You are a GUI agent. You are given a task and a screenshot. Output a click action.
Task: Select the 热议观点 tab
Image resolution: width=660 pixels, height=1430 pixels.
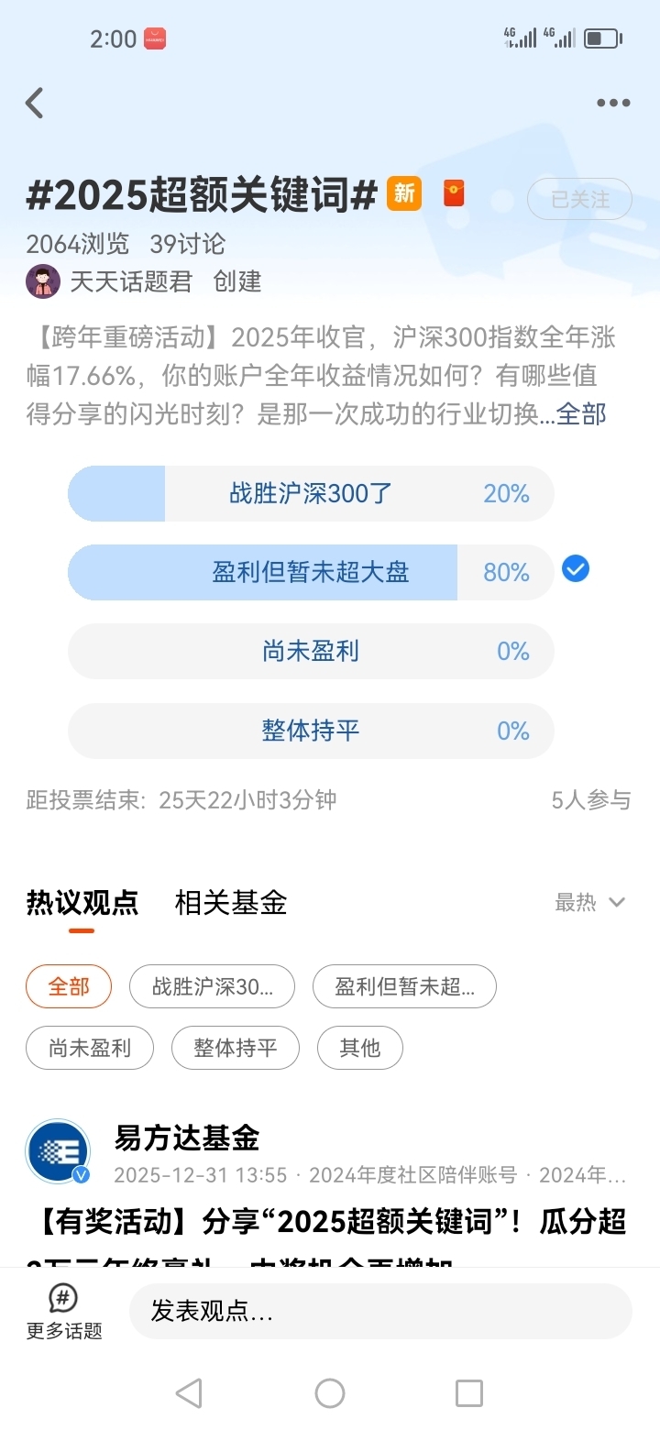[x=82, y=903]
